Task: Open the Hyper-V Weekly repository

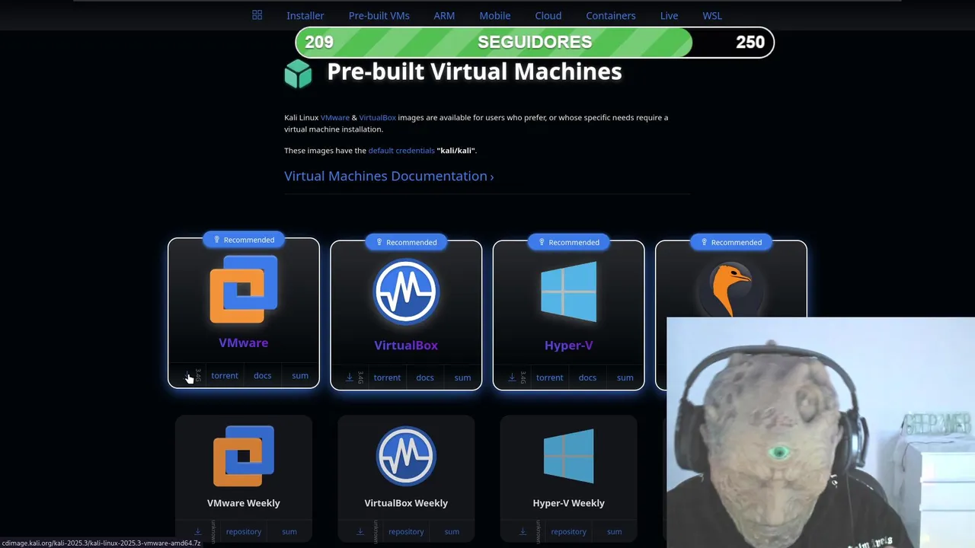Action: [569, 532]
